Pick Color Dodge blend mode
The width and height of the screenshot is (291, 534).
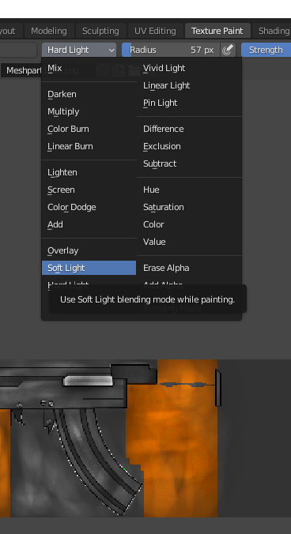[89, 207]
